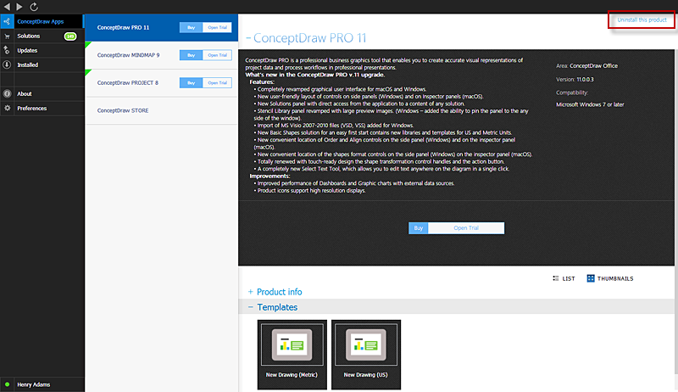
Task: Click Buy in the description panel
Action: click(x=418, y=228)
